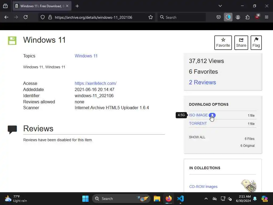273x205 pixels.
Task: View site security padlock info
Action: (x=50, y=17)
